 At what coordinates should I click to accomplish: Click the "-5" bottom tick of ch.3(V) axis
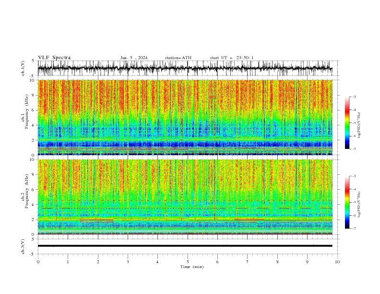click(33, 254)
